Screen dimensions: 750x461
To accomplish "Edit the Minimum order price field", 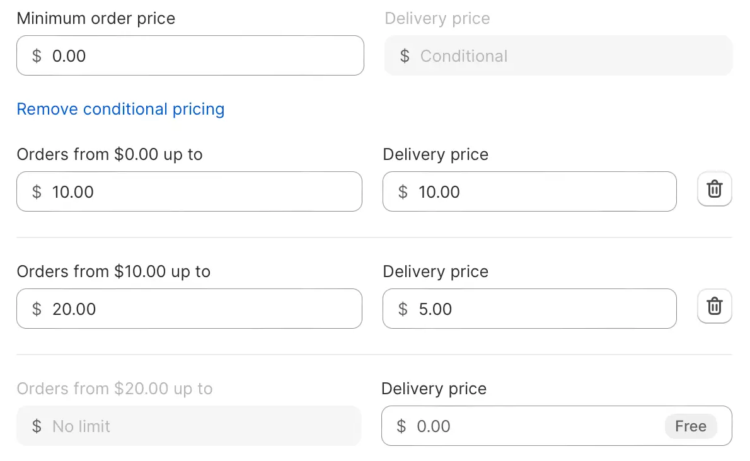I will 190,55.
